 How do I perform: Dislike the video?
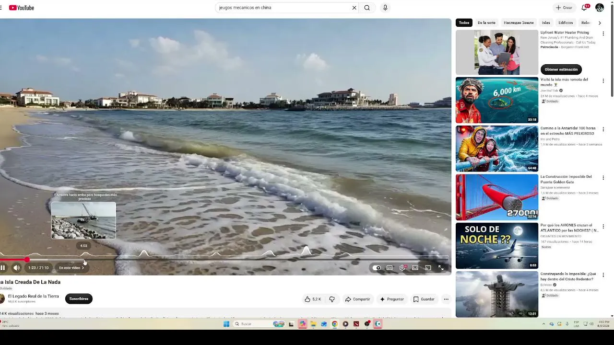(x=332, y=299)
